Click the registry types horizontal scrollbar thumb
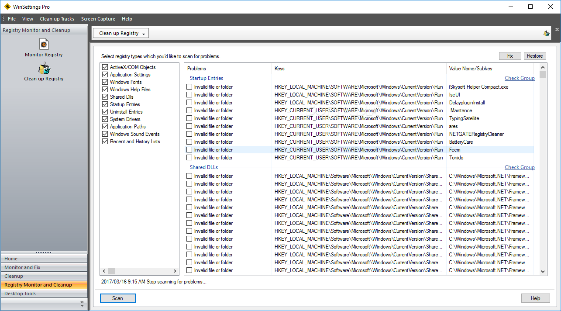 [x=111, y=271]
